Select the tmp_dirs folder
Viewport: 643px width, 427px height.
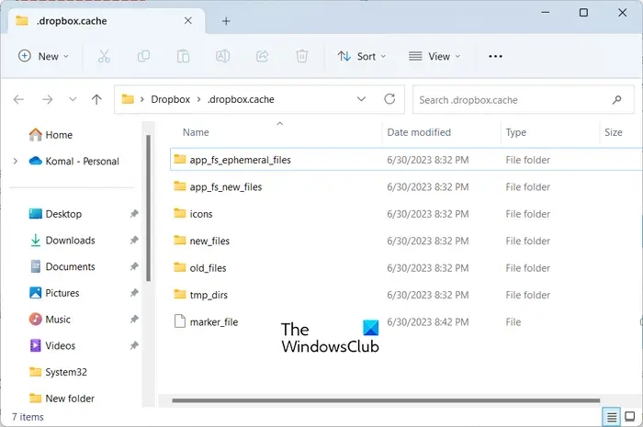pyautogui.click(x=406, y=295)
